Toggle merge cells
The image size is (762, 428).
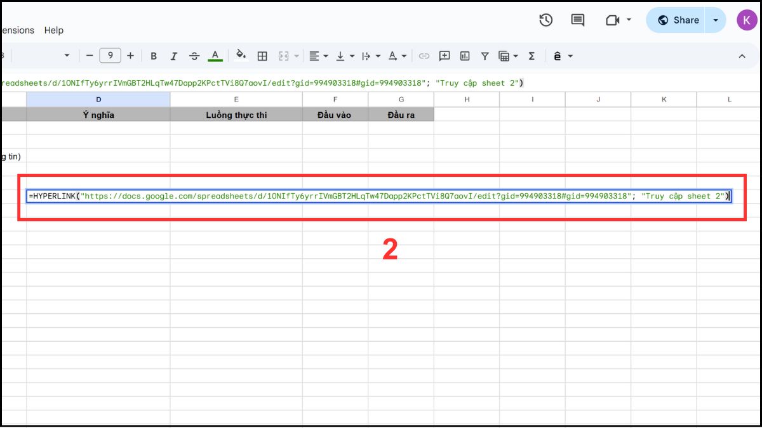[x=284, y=56]
